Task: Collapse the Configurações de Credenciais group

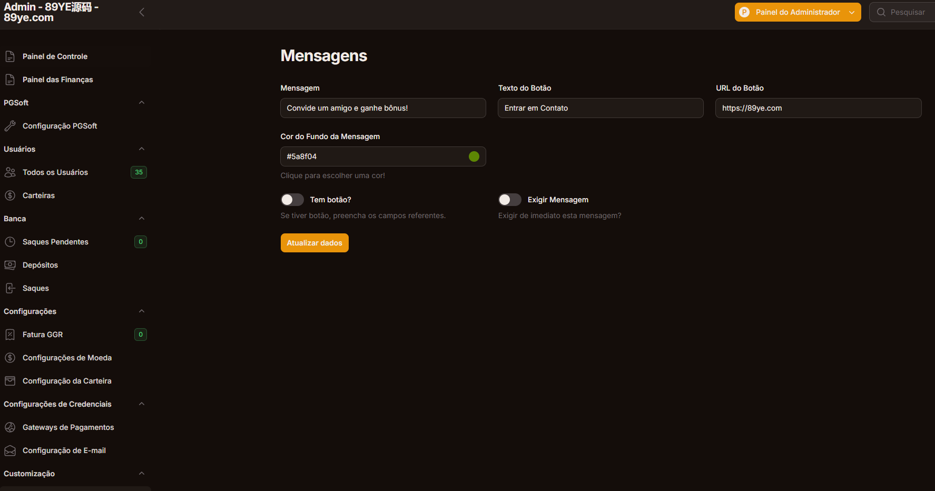Action: pyautogui.click(x=142, y=404)
